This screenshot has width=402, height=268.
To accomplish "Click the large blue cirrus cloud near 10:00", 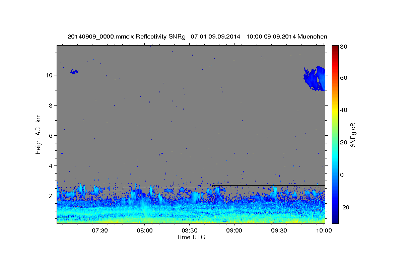I will [x=315, y=79].
